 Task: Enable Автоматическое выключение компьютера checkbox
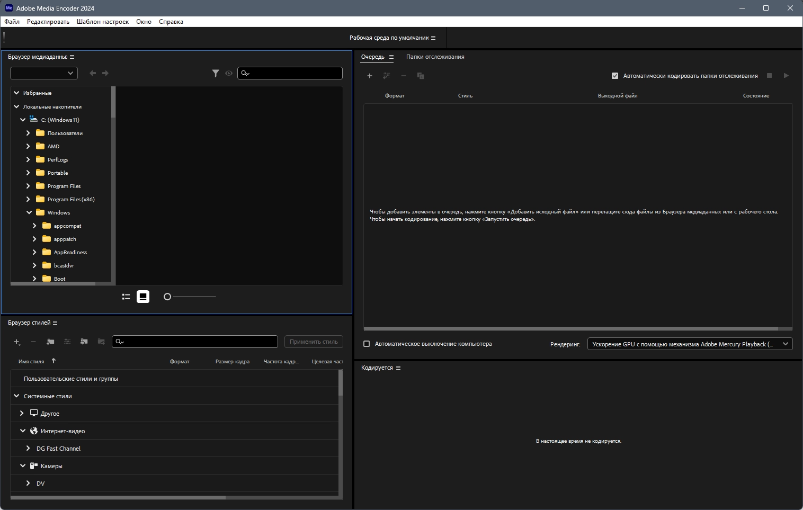[x=367, y=344]
